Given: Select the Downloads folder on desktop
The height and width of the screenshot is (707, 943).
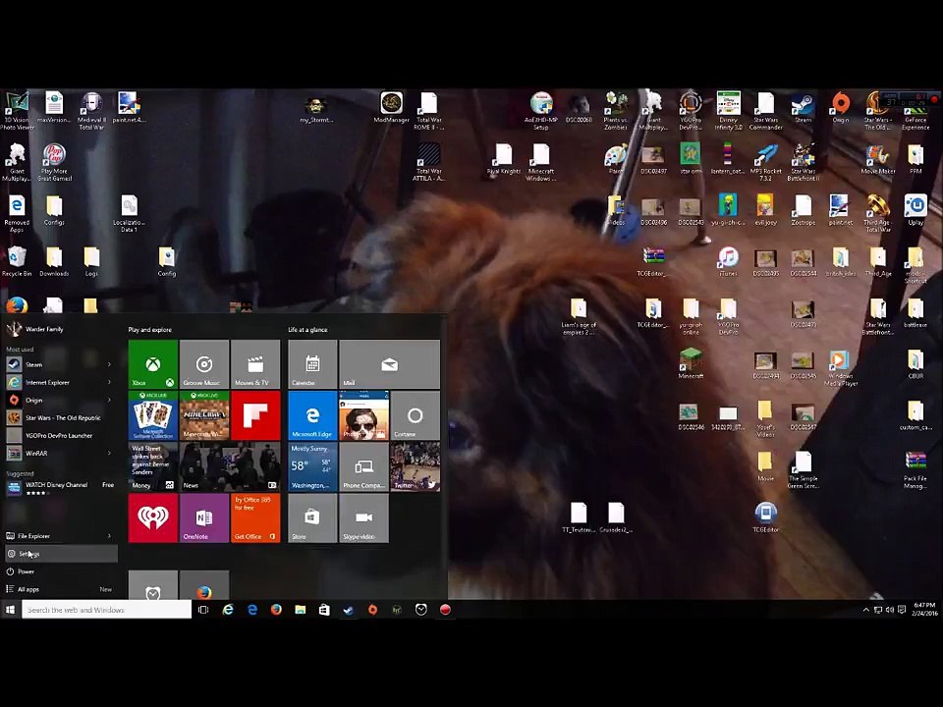Looking at the screenshot, I should [x=54, y=261].
